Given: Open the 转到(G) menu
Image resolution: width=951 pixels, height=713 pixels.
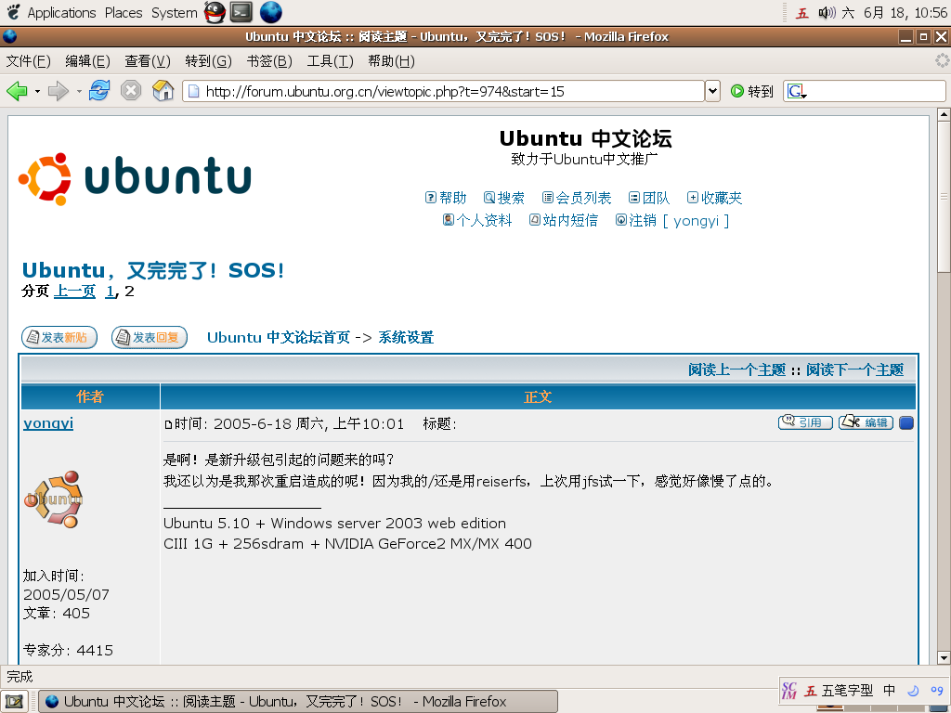Looking at the screenshot, I should click(x=208, y=61).
